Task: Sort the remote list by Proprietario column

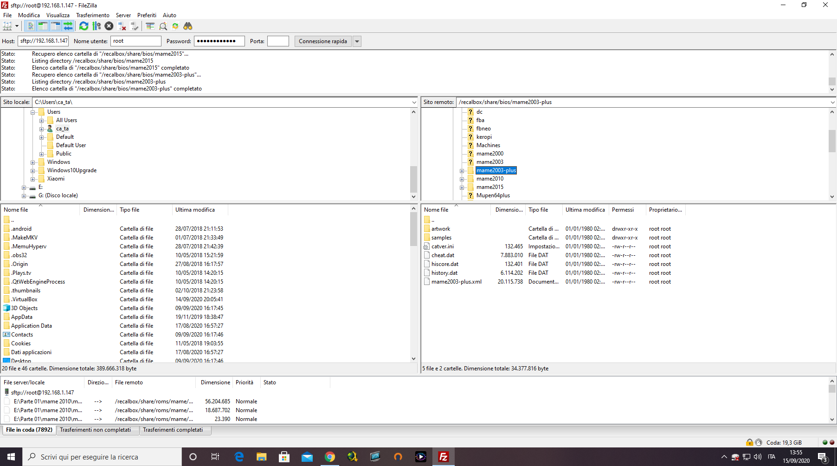Action: click(665, 210)
